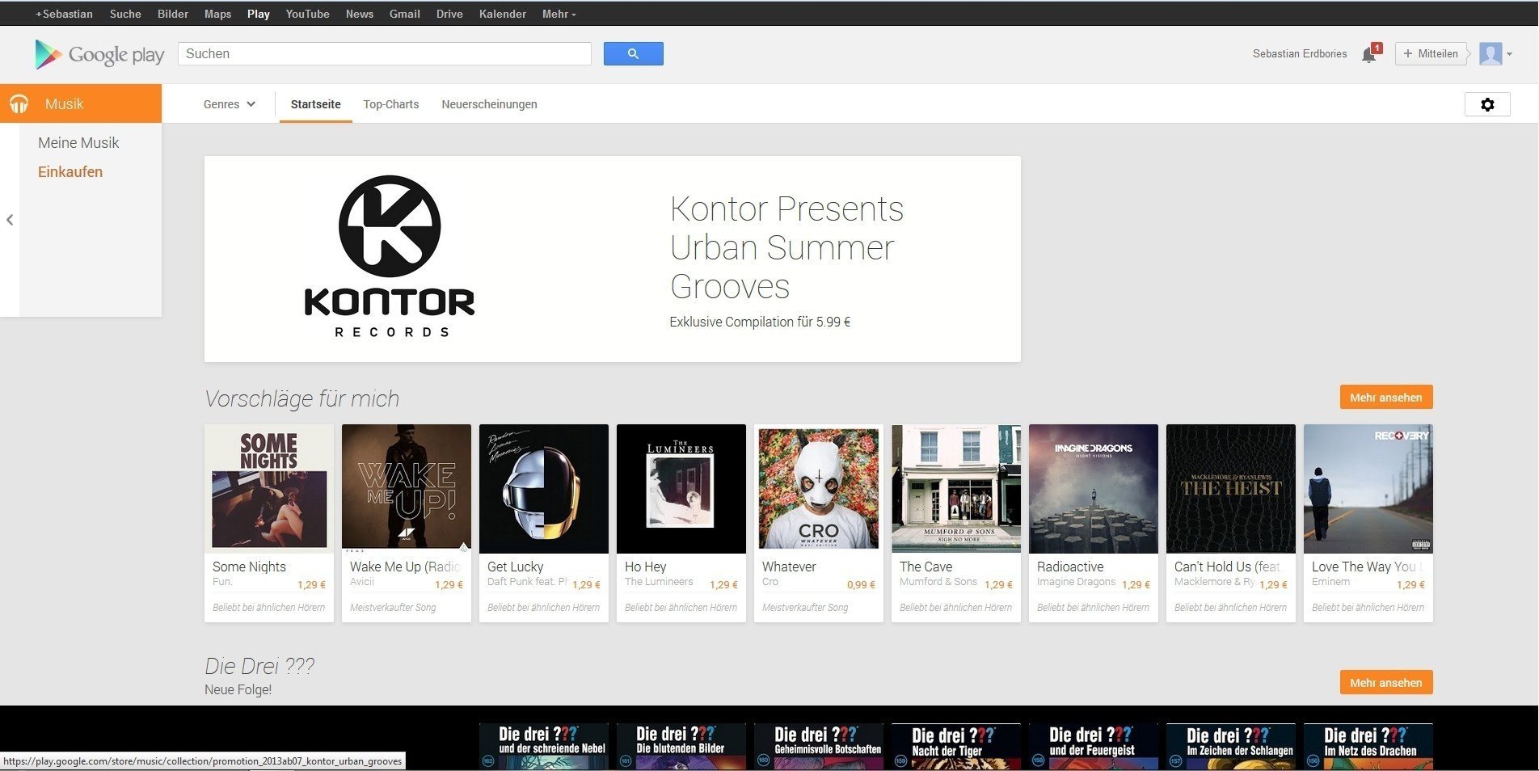Image resolution: width=1539 pixels, height=771 pixels.
Task: Click the 'Eminem' artist name
Action: click(1330, 582)
